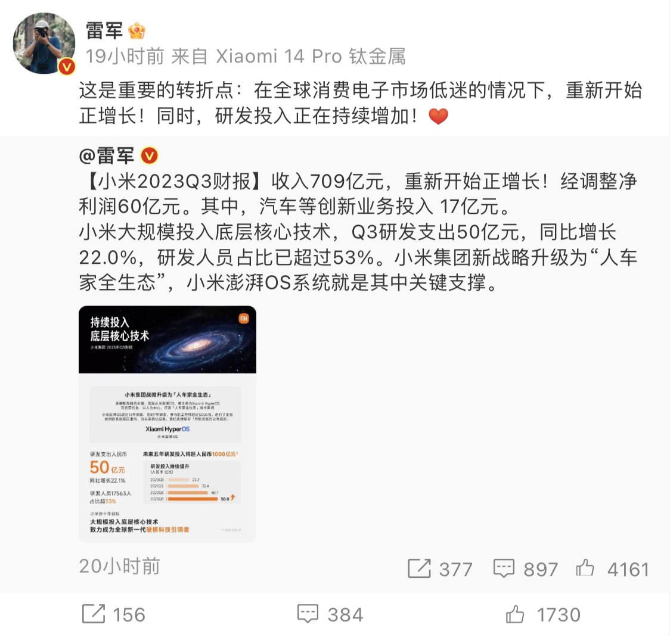Click comment icon with 897 count
Viewport: 670px width, 635px height.
coord(504,568)
